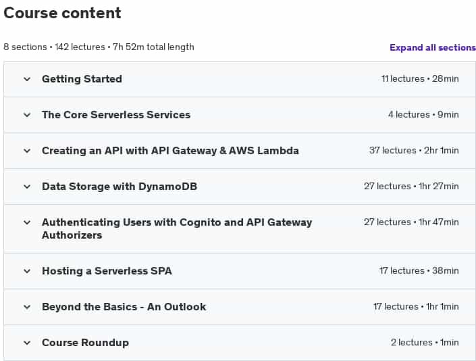Expand The Core Serverless Services chevron
This screenshot has height=361, width=476.
27,115
